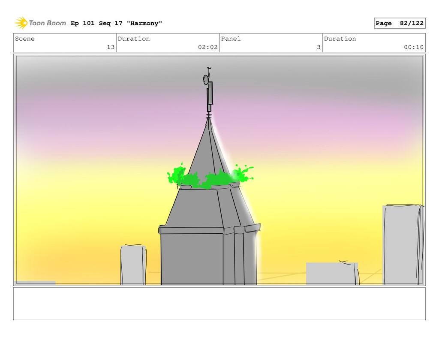439x340 pixels.
Task: Click the small gray building left of the tower
Action: (133, 265)
